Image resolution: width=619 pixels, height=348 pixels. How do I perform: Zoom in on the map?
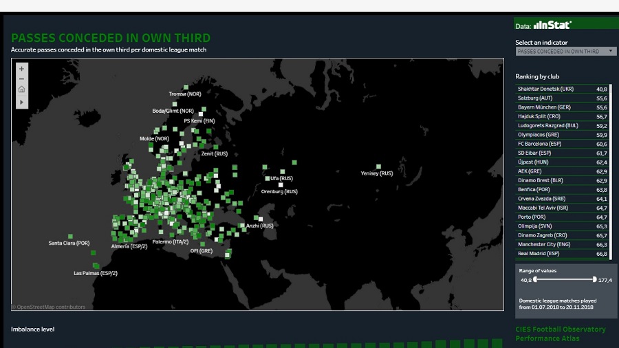[22, 69]
